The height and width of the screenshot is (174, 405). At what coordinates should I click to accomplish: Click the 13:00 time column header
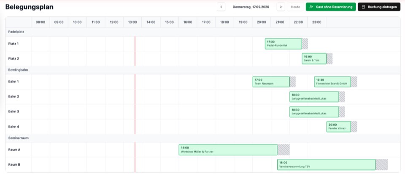132,22
